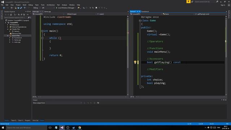Viewport: 231px width, 130px height.
Task: Click the left editor vertical scrollbar
Action: click(128, 56)
